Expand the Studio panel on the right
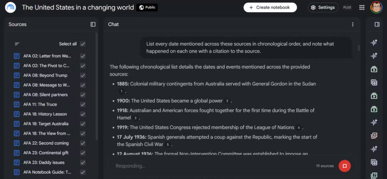 377,24
